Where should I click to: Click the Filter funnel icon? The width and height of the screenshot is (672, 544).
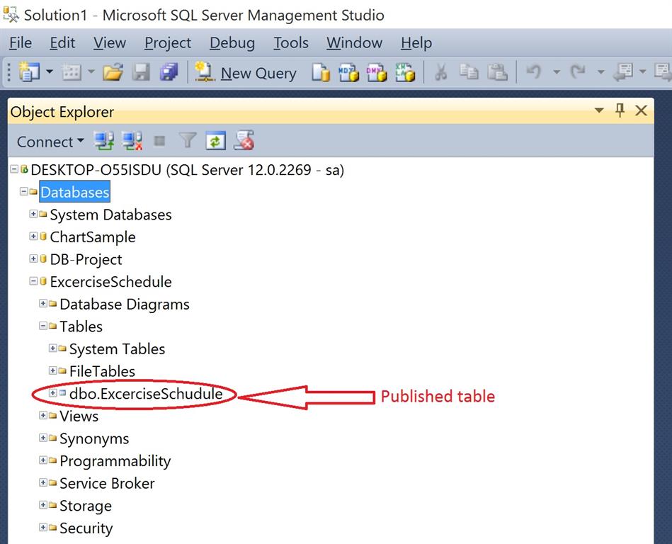187,140
